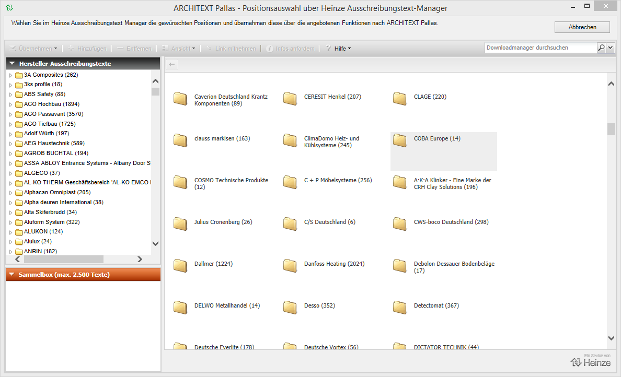Open the CLAGE (220) folder icon
Screen dimensions: 621x377
[399, 99]
